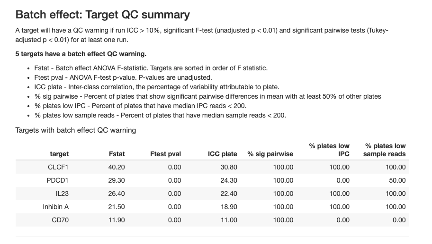The image size is (432, 244).
Task: Click the Fstat value 40.20
Action: pyautogui.click(x=117, y=167)
